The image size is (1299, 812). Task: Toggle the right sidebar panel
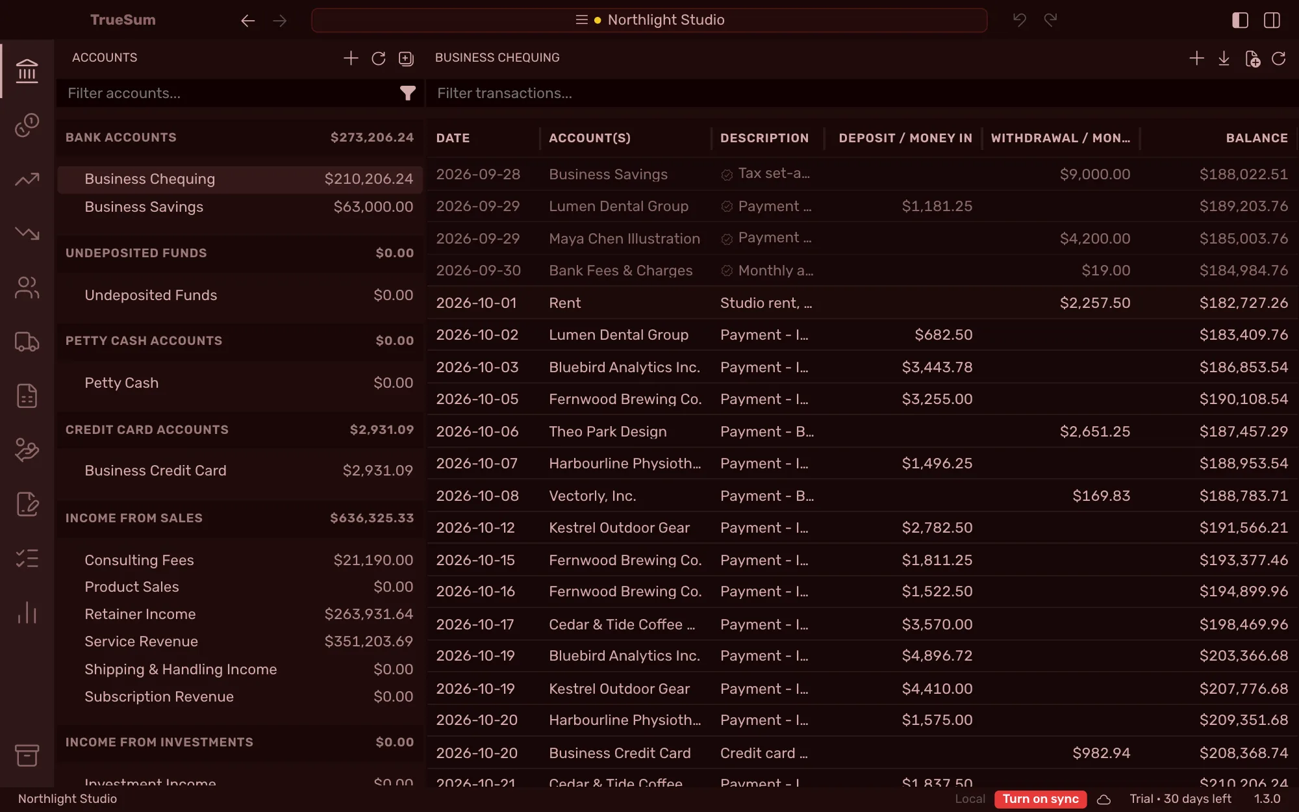tap(1272, 20)
